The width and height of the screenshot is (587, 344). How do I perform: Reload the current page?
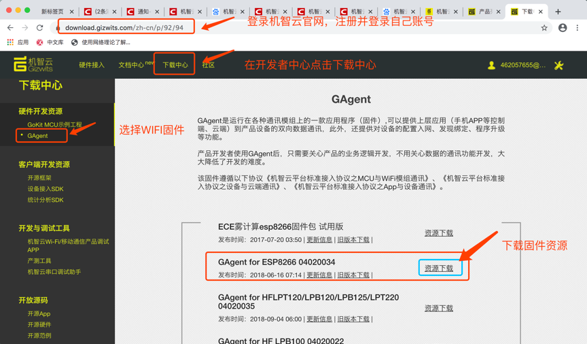tap(39, 28)
